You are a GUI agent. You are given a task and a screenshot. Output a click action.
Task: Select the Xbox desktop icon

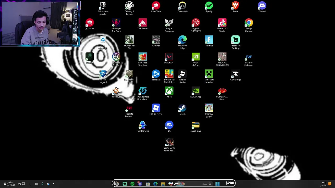pos(169,92)
